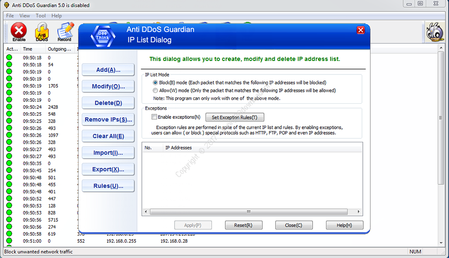Click green status dot for 09:51:00 row
This screenshot has height=258, width=449.
pos(9,241)
